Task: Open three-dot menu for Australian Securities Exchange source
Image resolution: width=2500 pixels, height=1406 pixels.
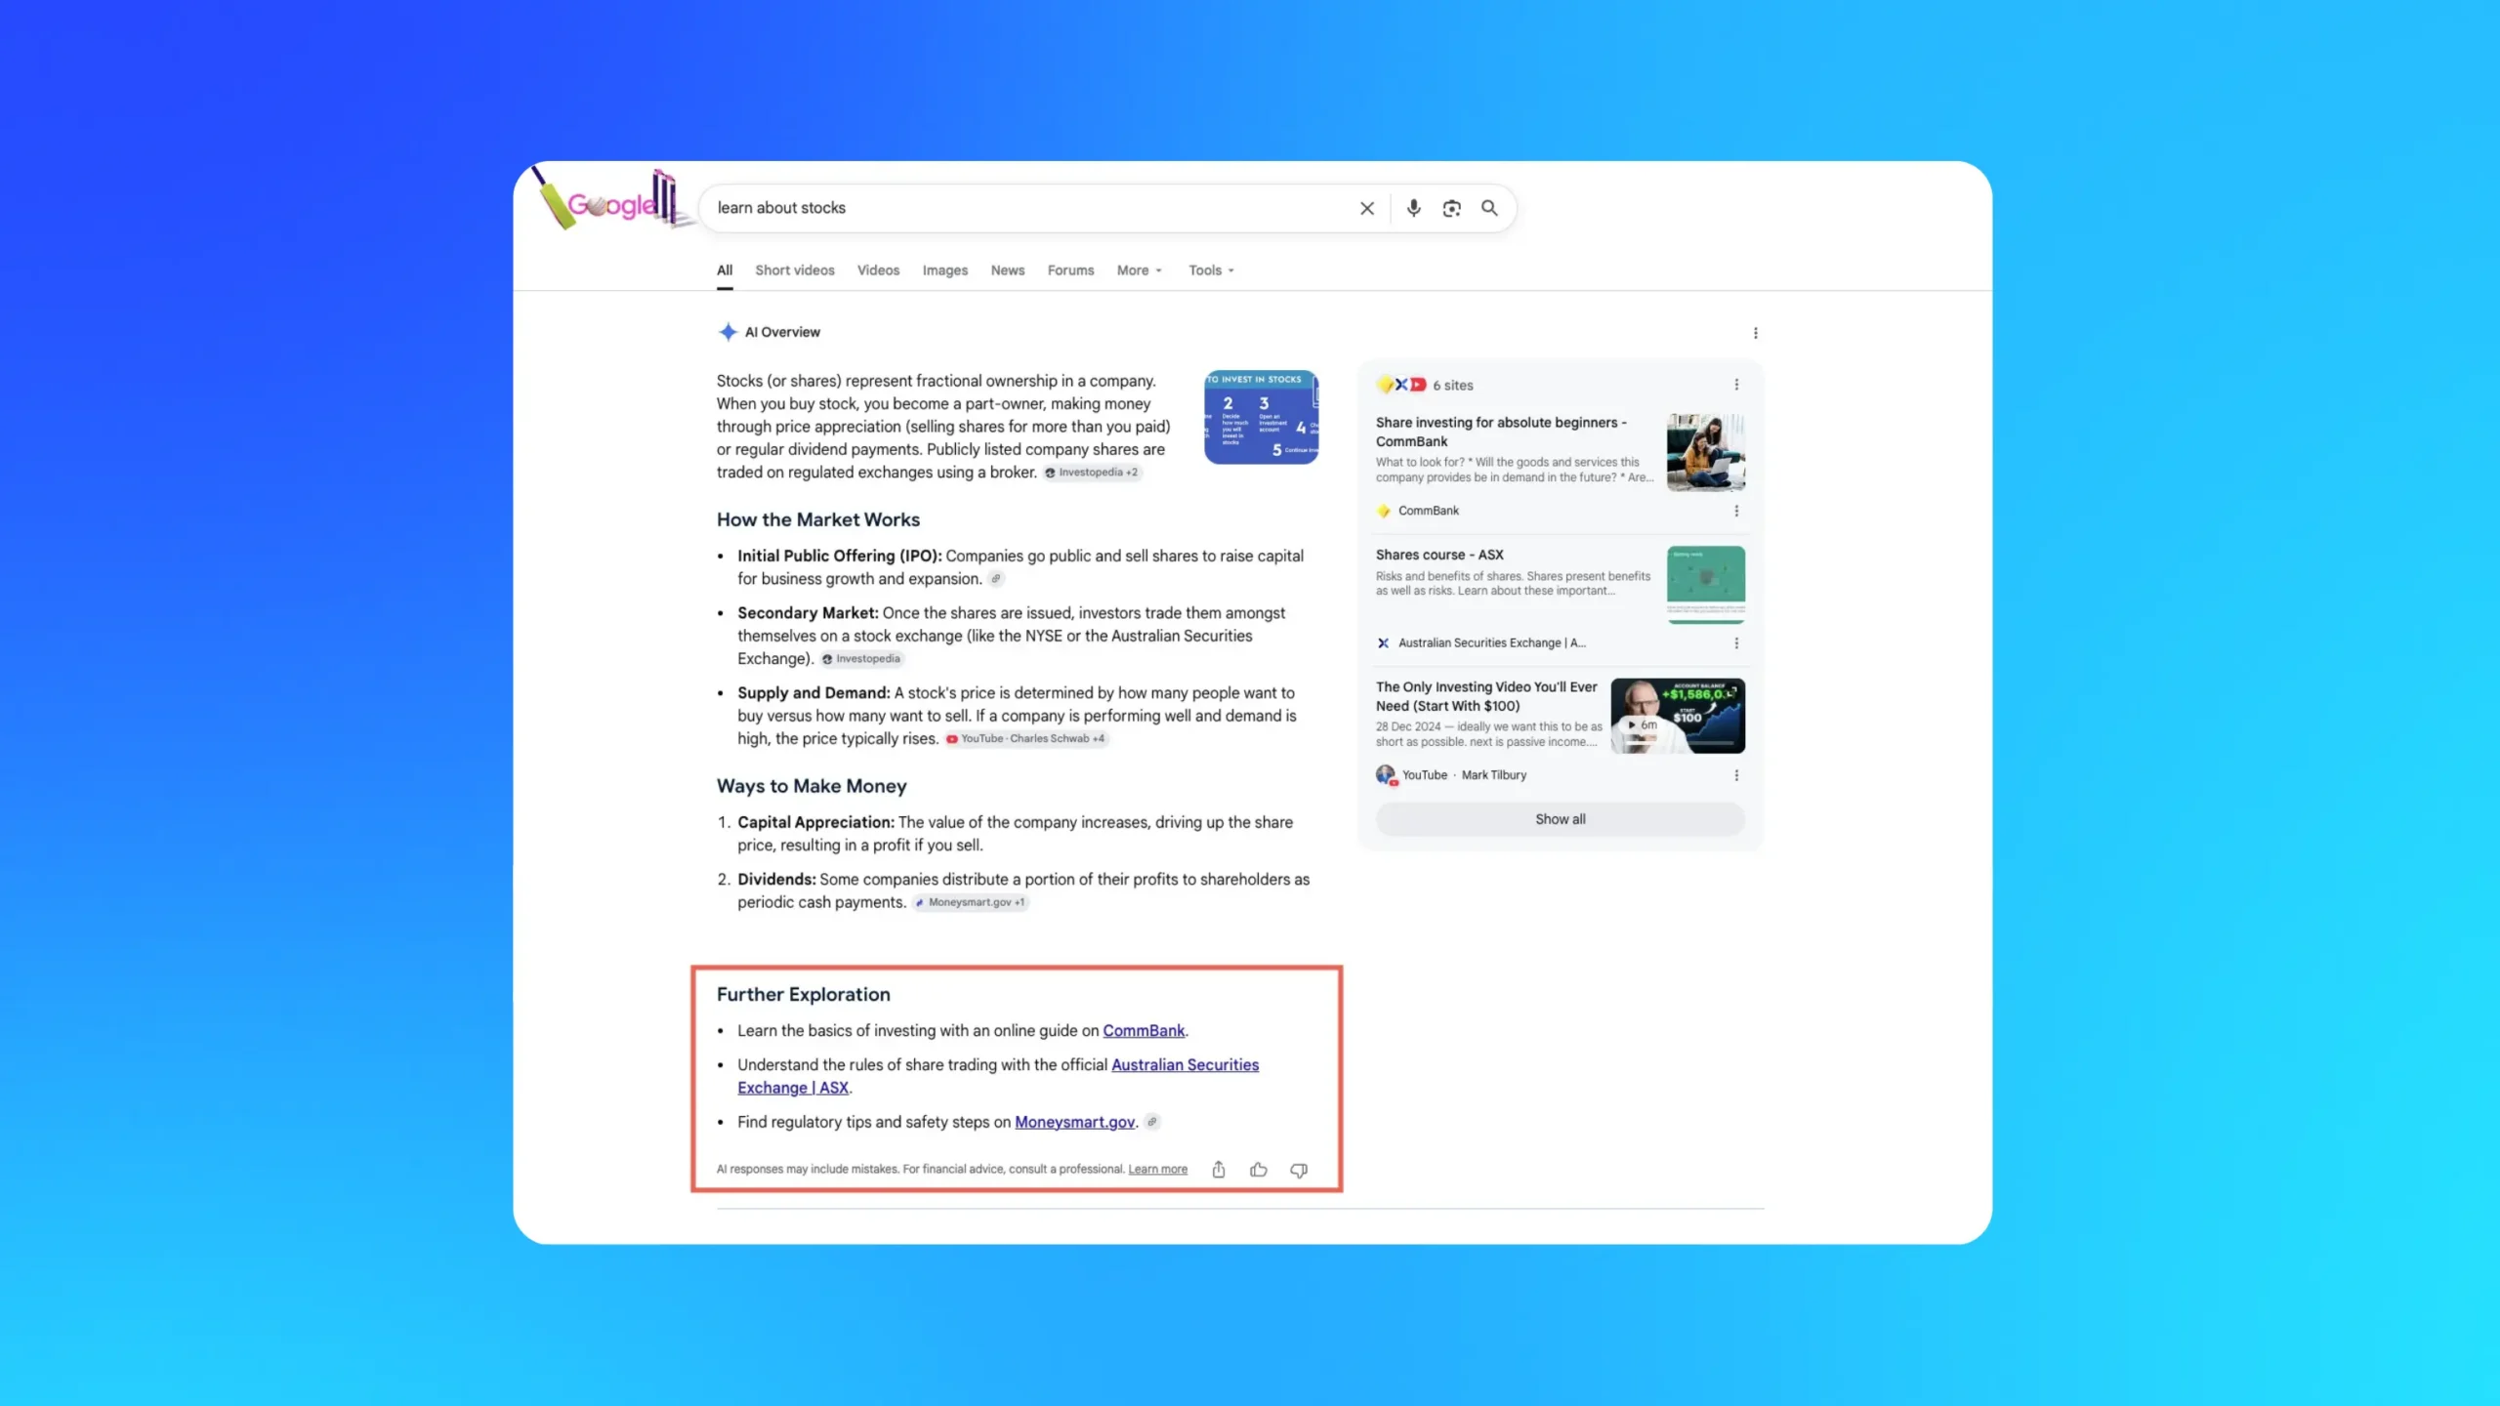Action: click(1736, 643)
